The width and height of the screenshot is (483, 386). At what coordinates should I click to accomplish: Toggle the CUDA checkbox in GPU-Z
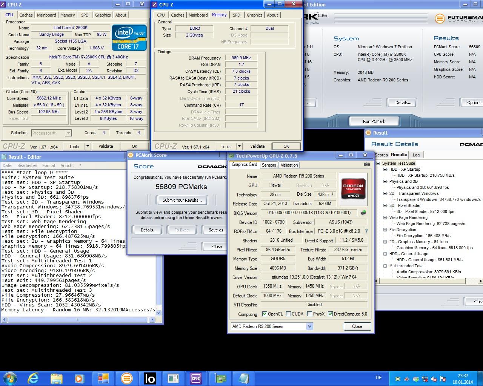point(288,314)
